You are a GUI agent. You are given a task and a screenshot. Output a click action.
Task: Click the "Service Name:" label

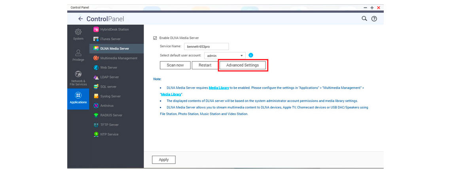point(171,46)
